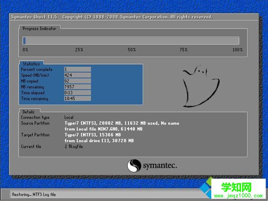Click the Time remaining label
The image size is (268, 201).
pyautogui.click(x=35, y=99)
